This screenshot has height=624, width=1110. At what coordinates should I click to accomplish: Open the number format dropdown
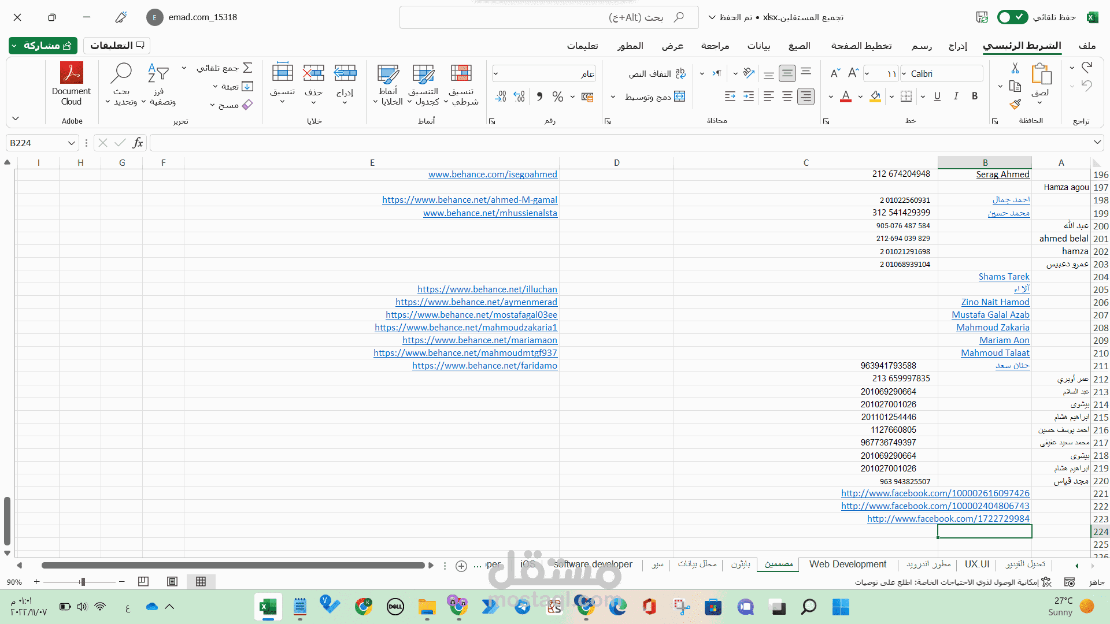(x=496, y=74)
